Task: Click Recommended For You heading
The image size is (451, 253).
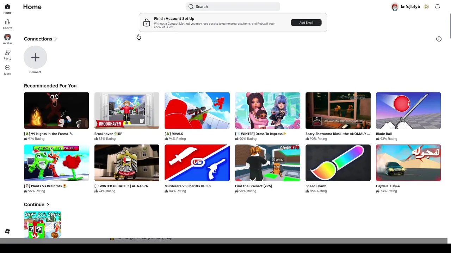Action: pyautogui.click(x=50, y=86)
